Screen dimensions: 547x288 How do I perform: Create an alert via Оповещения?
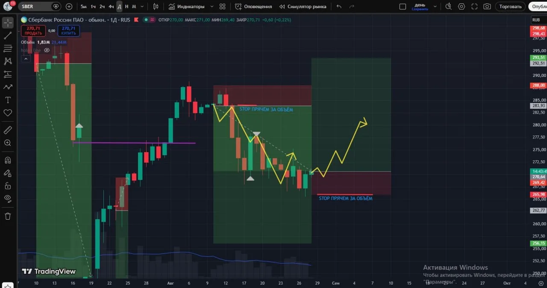(x=253, y=6)
